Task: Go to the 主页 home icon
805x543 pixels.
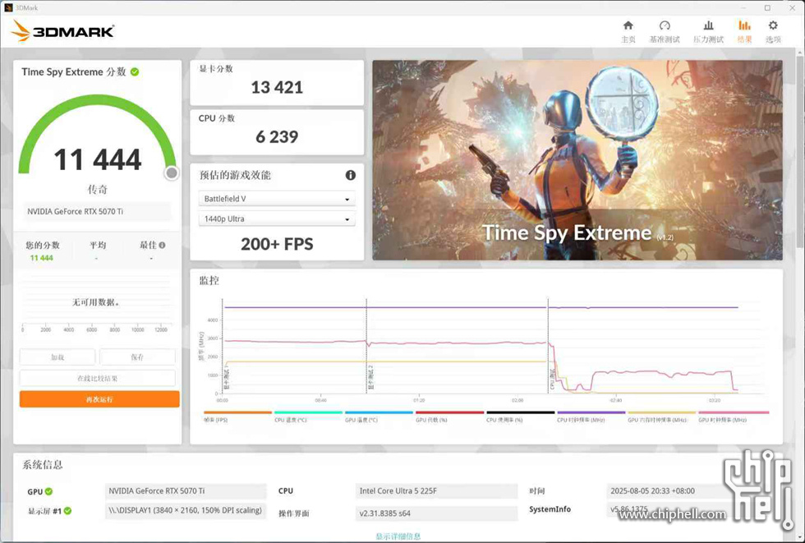Action: pos(628,25)
